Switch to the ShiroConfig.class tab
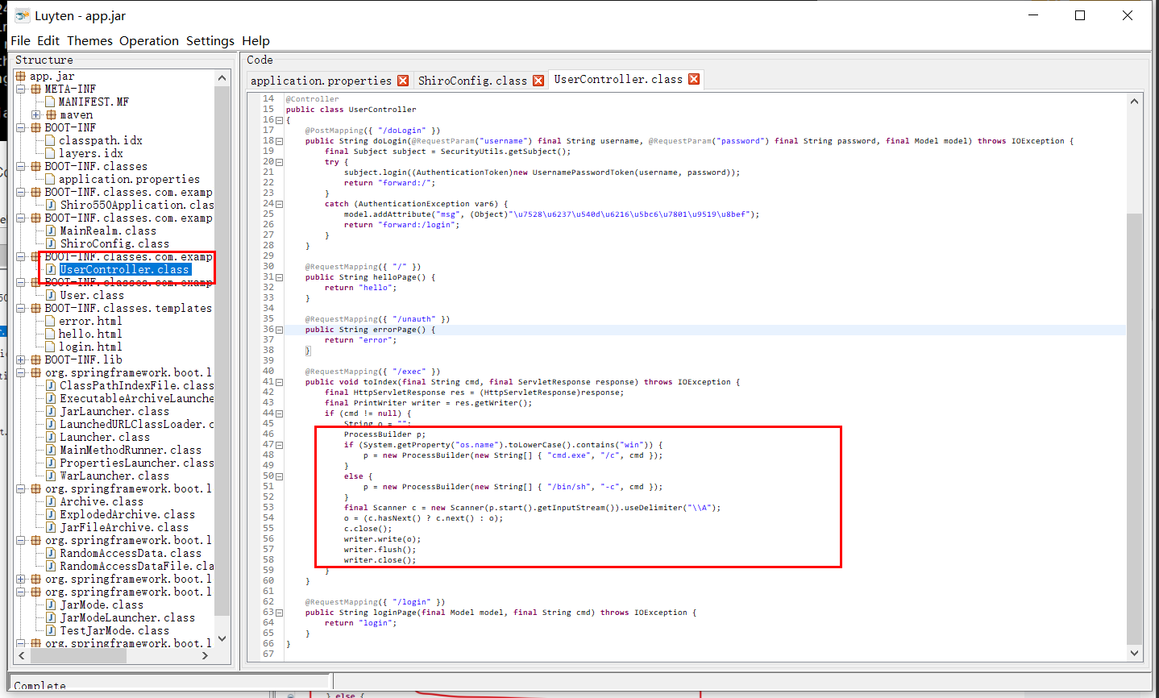 click(x=472, y=81)
